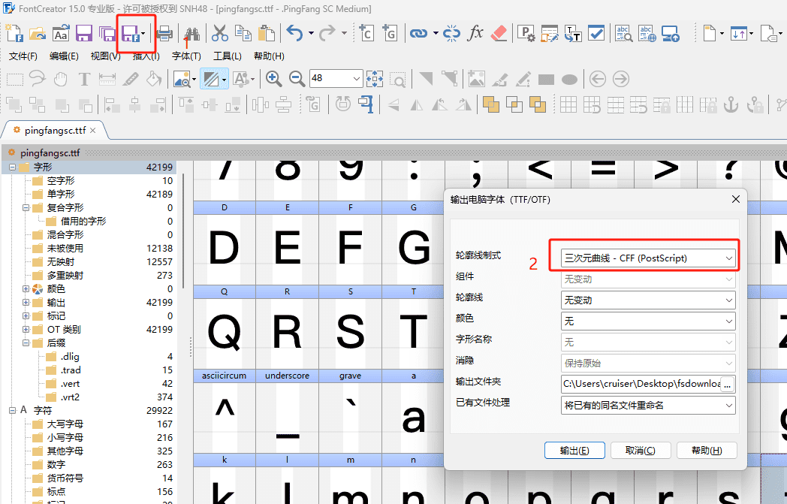
Task: Open the 轮廓线制式 dropdown
Action: click(x=649, y=258)
